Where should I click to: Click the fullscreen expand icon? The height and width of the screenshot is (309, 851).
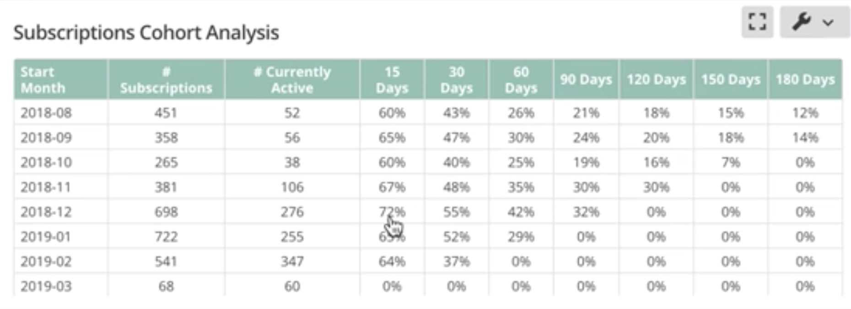757,21
